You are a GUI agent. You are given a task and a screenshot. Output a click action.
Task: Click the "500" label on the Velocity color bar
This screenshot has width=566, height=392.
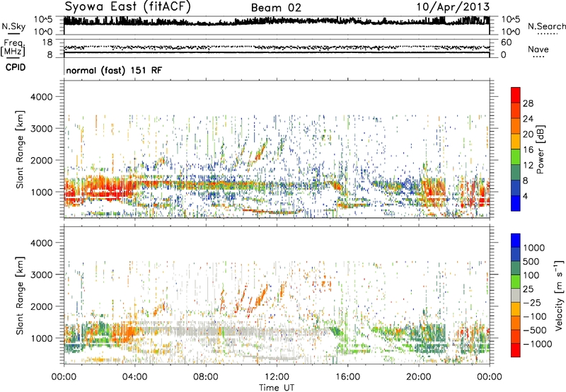[531, 261]
